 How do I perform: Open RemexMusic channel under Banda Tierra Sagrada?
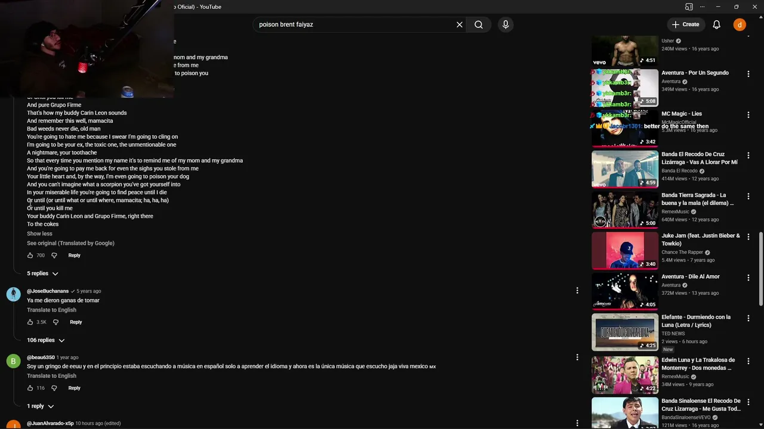point(675,212)
